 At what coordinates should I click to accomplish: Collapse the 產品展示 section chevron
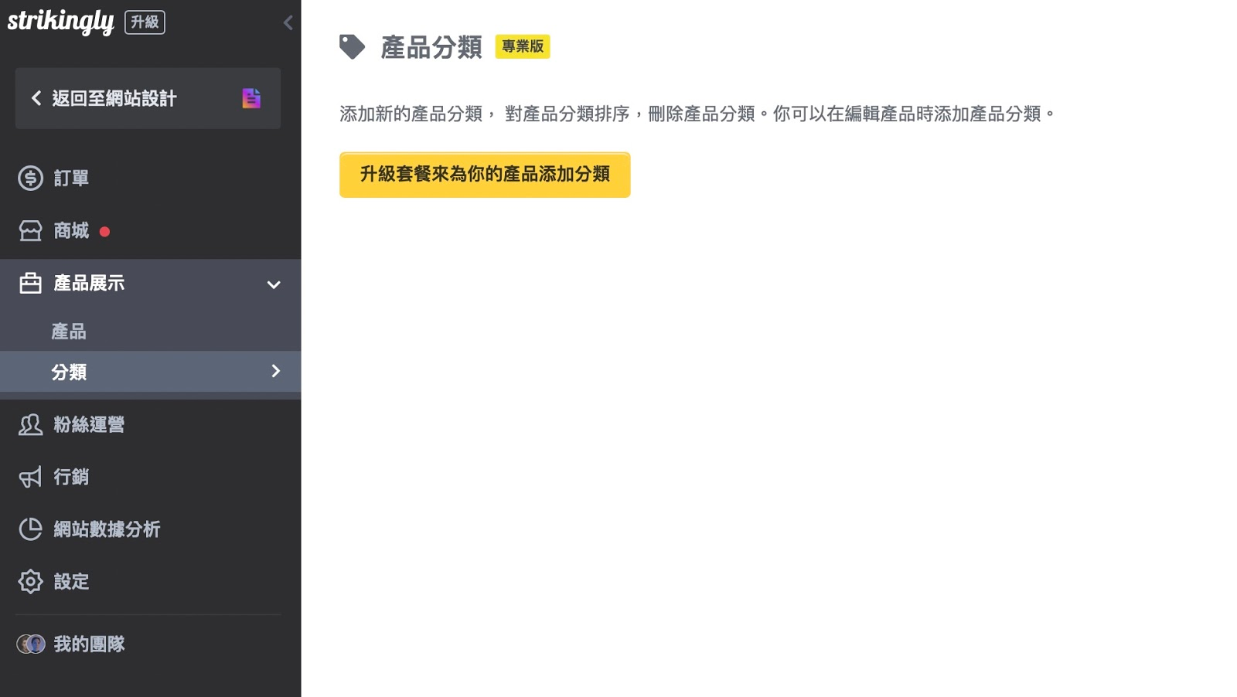coord(273,284)
